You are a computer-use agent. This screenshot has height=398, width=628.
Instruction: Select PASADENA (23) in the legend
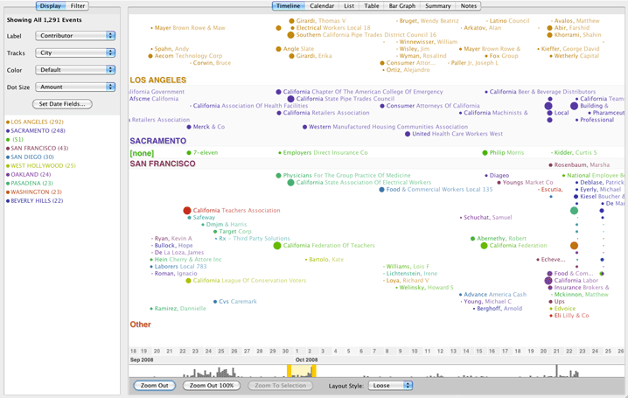(x=31, y=184)
